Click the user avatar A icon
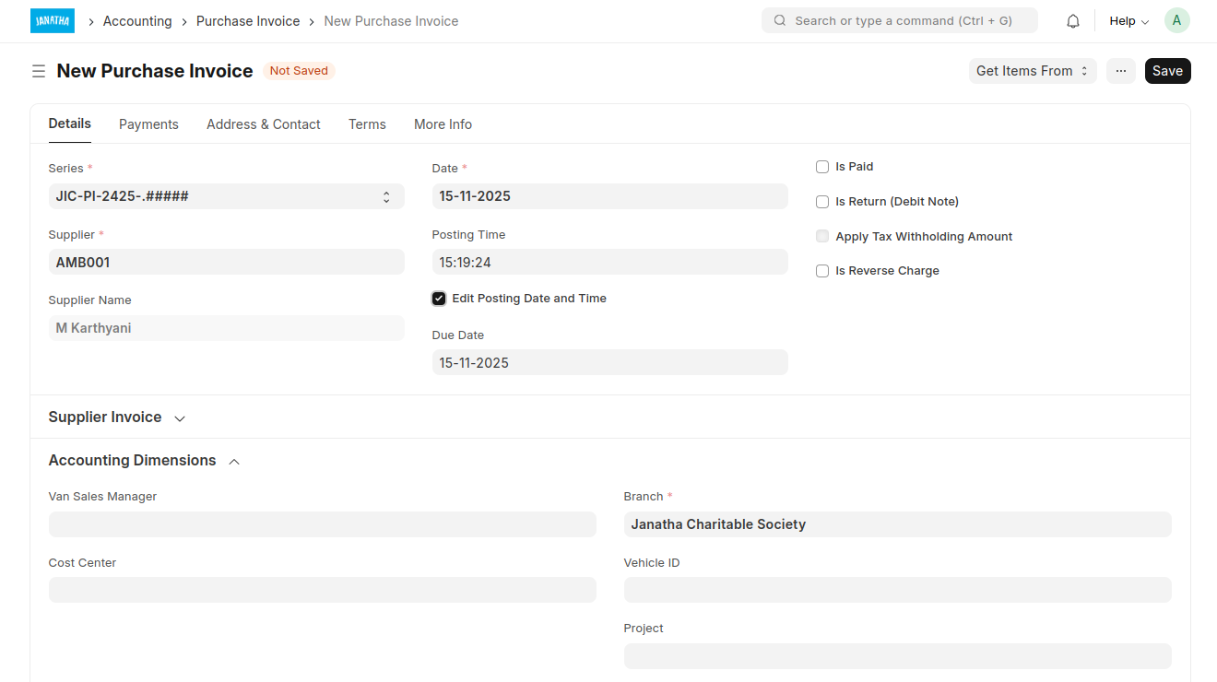 pos(1176,20)
